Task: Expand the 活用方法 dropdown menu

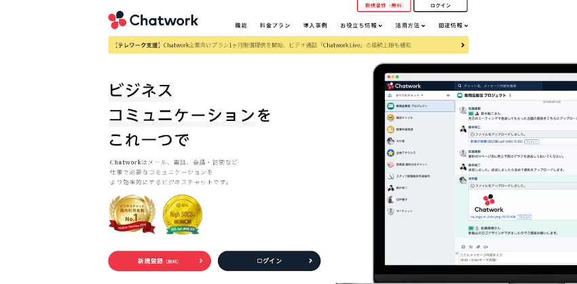Action: pyautogui.click(x=410, y=25)
